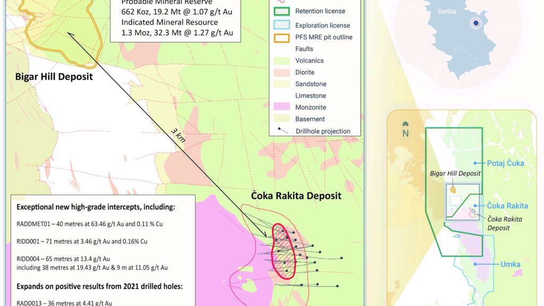Image resolution: width=544 pixels, height=306 pixels.
Task: Click the red drill zone outline on the map
Action: click(284, 250)
